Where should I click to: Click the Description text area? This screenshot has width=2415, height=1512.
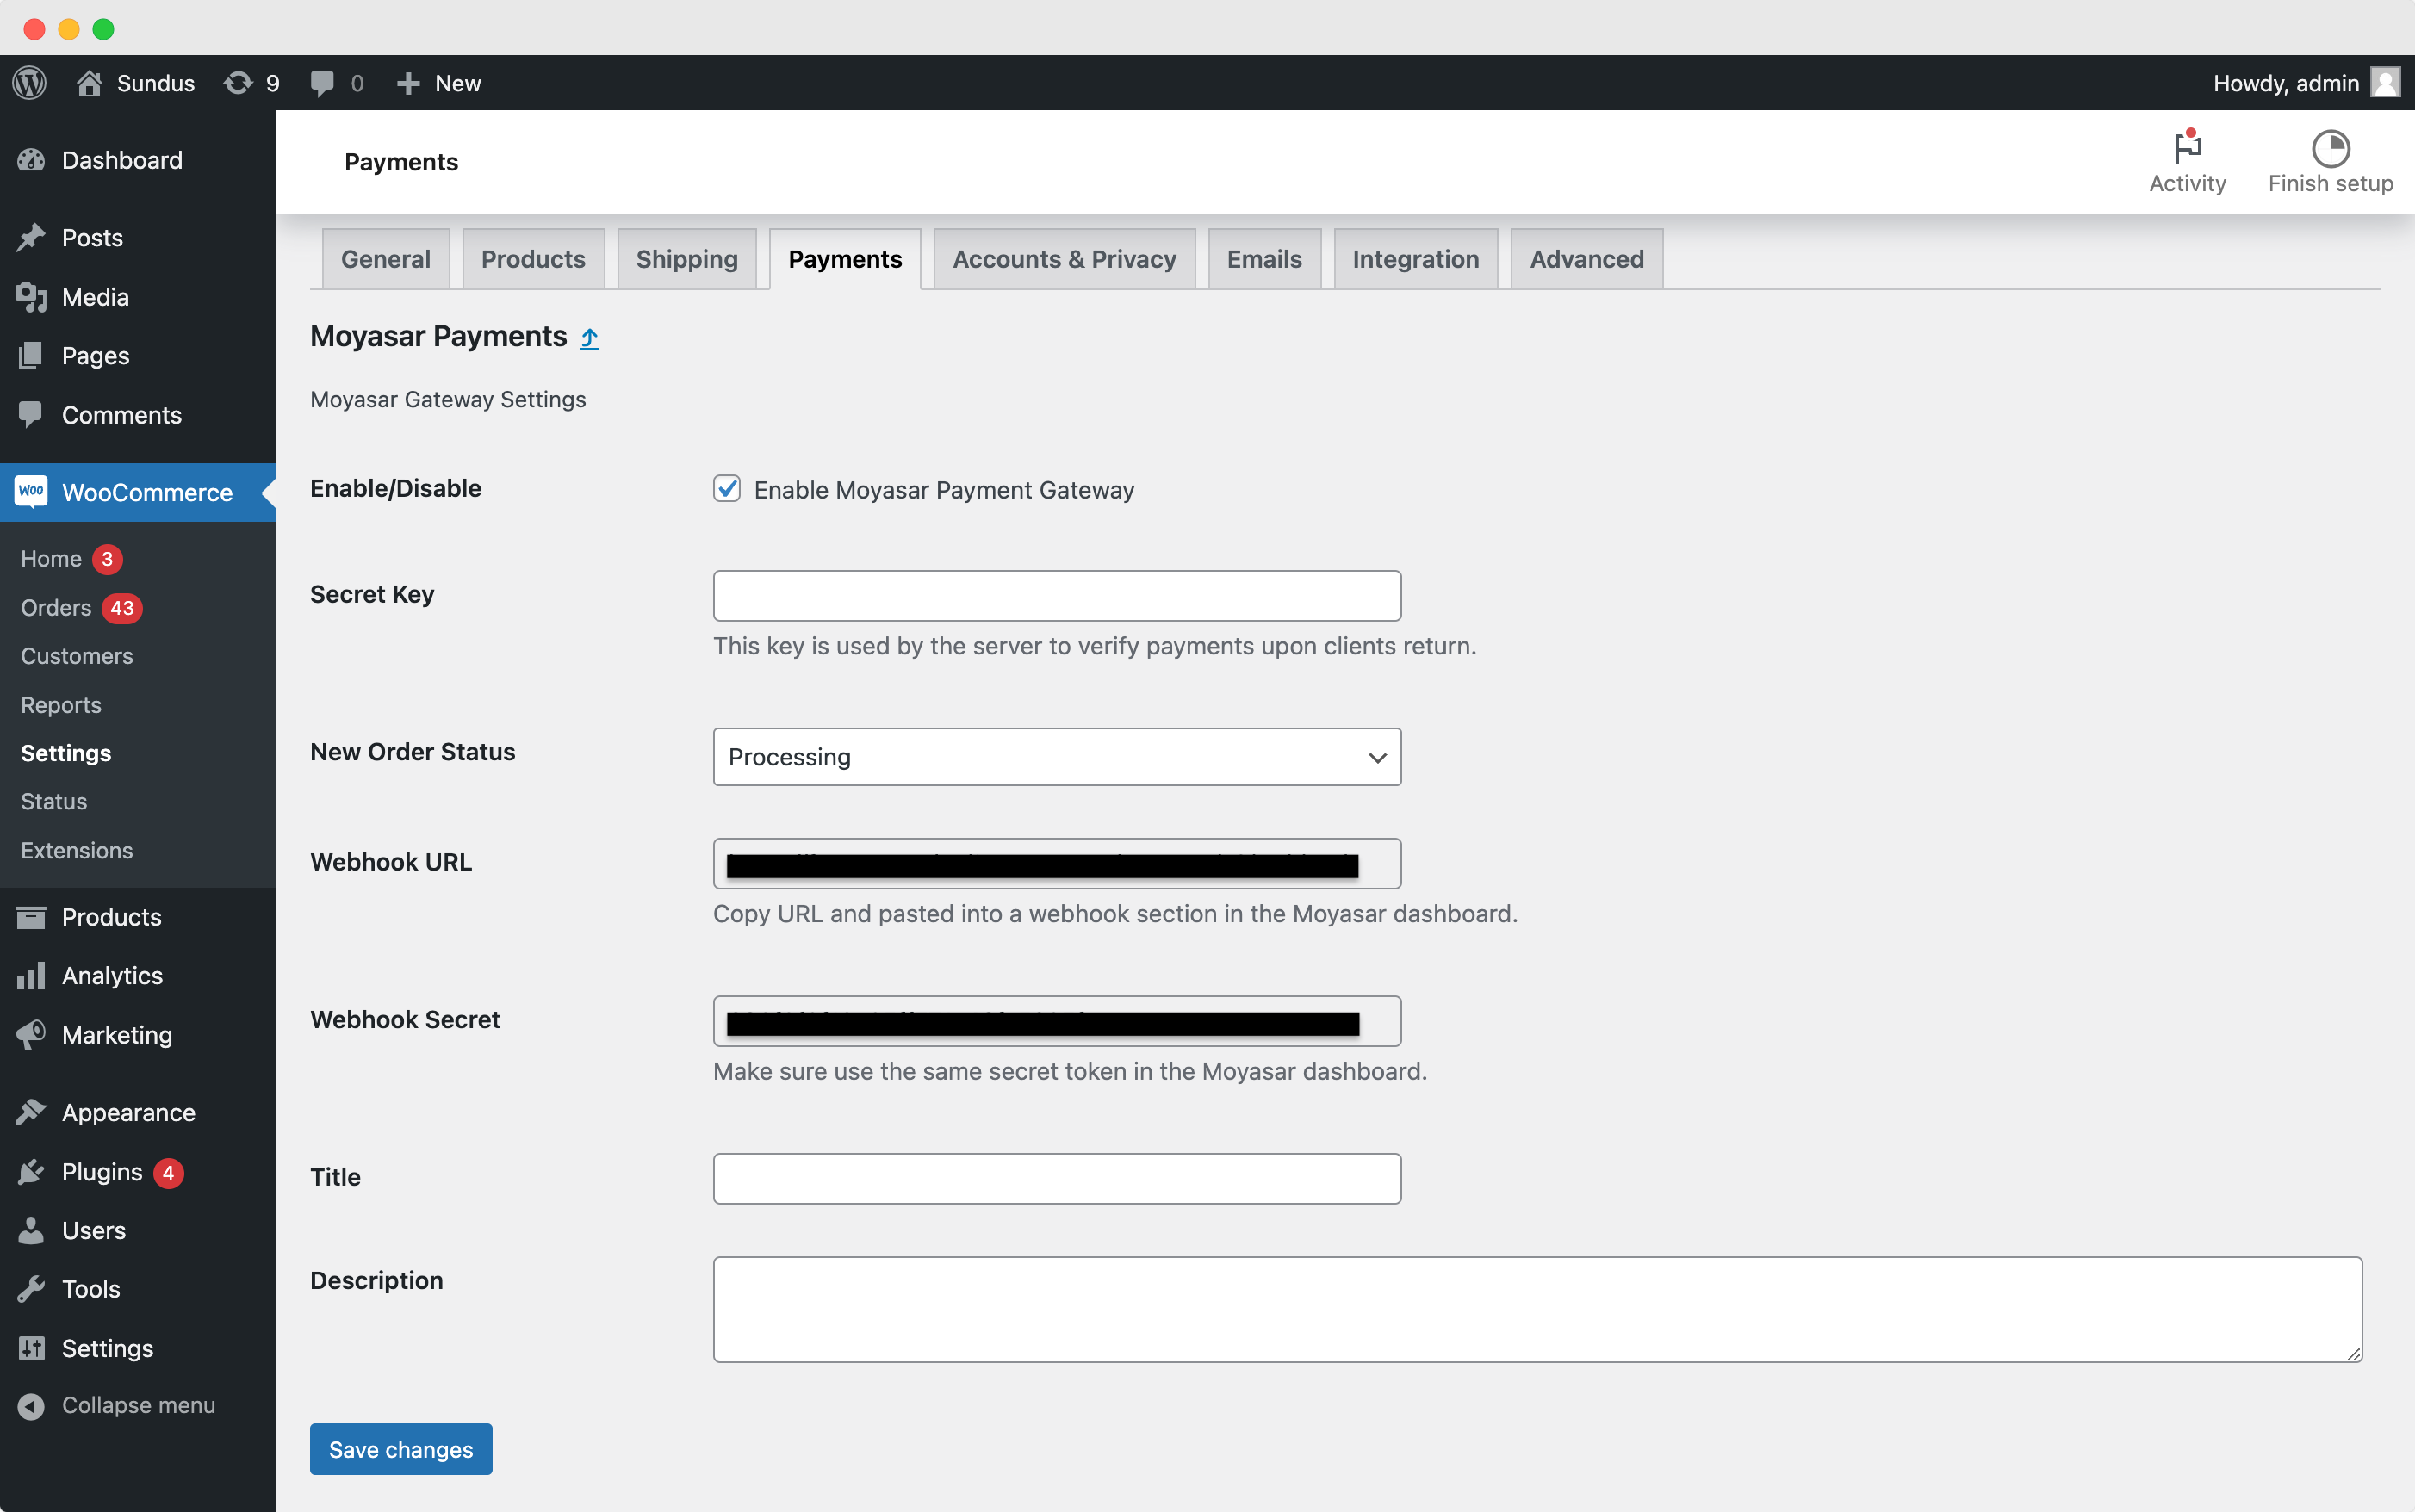tap(1538, 1310)
